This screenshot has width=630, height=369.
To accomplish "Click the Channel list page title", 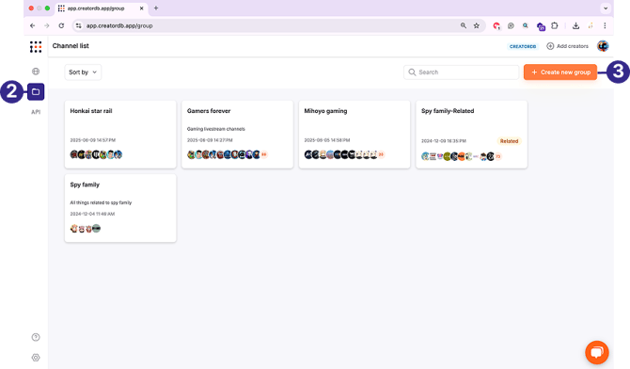I will click(x=71, y=46).
